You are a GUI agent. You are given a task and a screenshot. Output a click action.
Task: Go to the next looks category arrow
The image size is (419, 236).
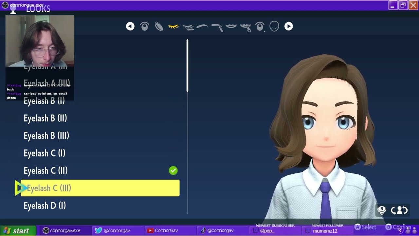288,27
